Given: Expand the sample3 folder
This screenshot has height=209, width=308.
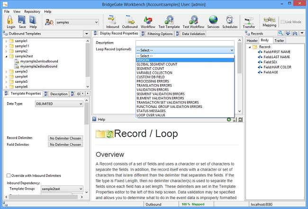Looking at the screenshot, I should pyautogui.click(x=7, y=72).
